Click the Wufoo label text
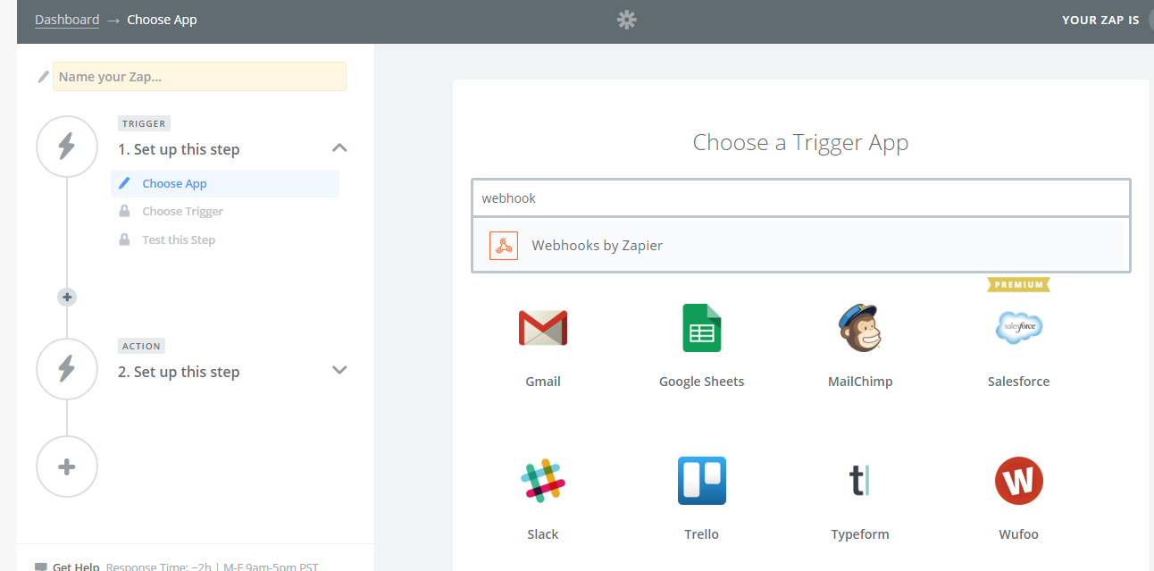 [x=1018, y=534]
